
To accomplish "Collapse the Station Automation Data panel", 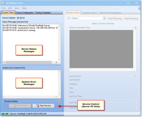I will click(x=135, y=28).
